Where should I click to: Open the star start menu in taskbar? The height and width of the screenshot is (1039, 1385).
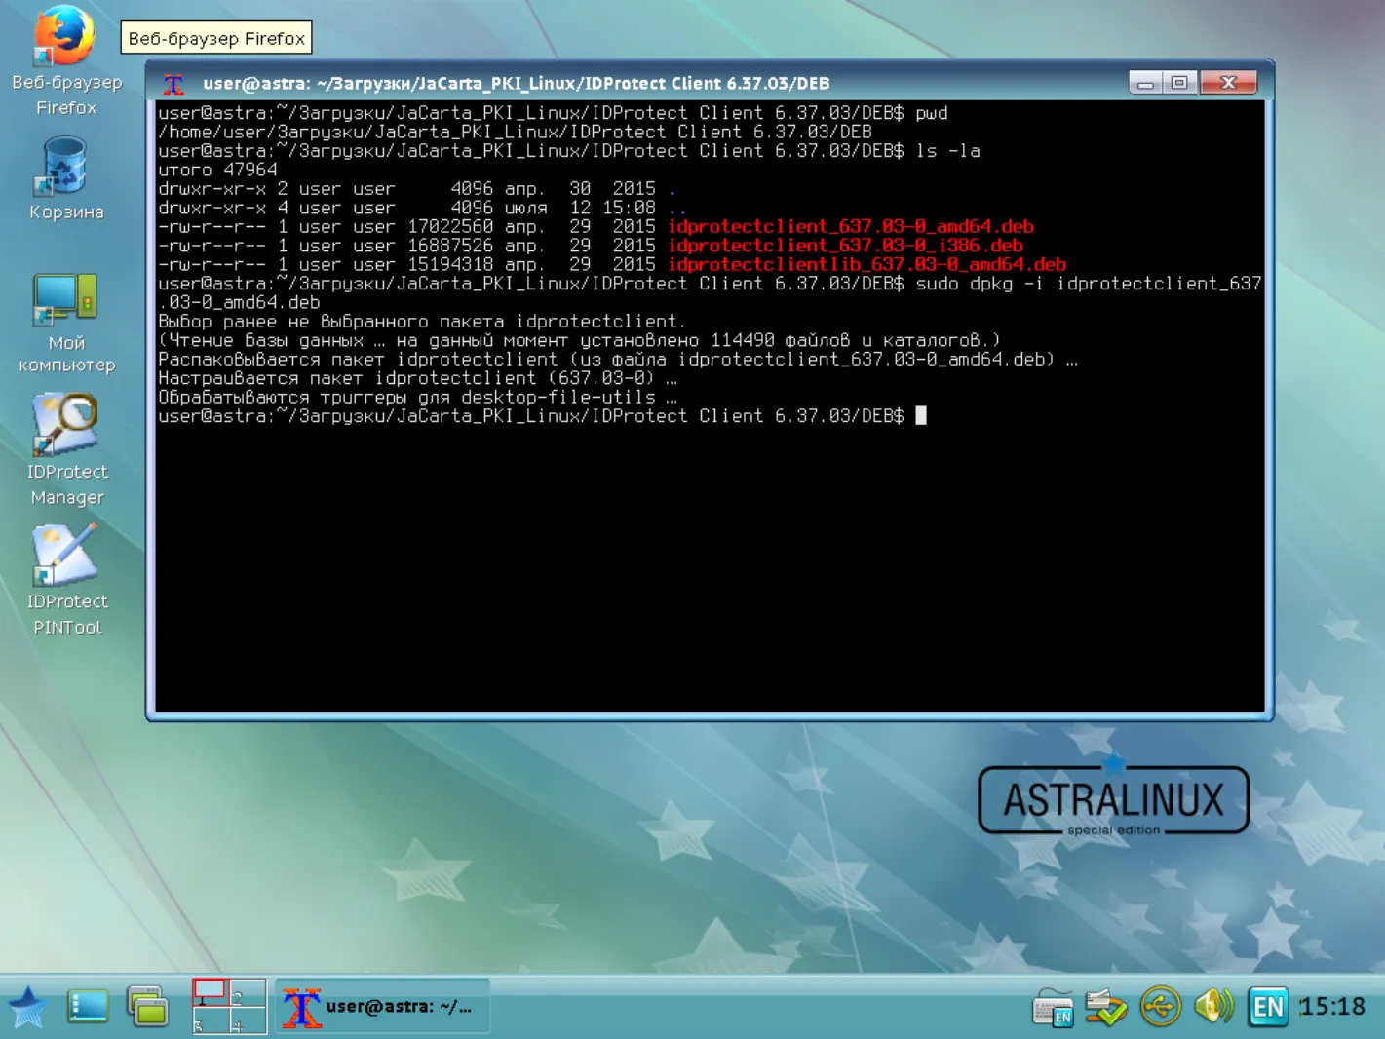click(27, 1007)
